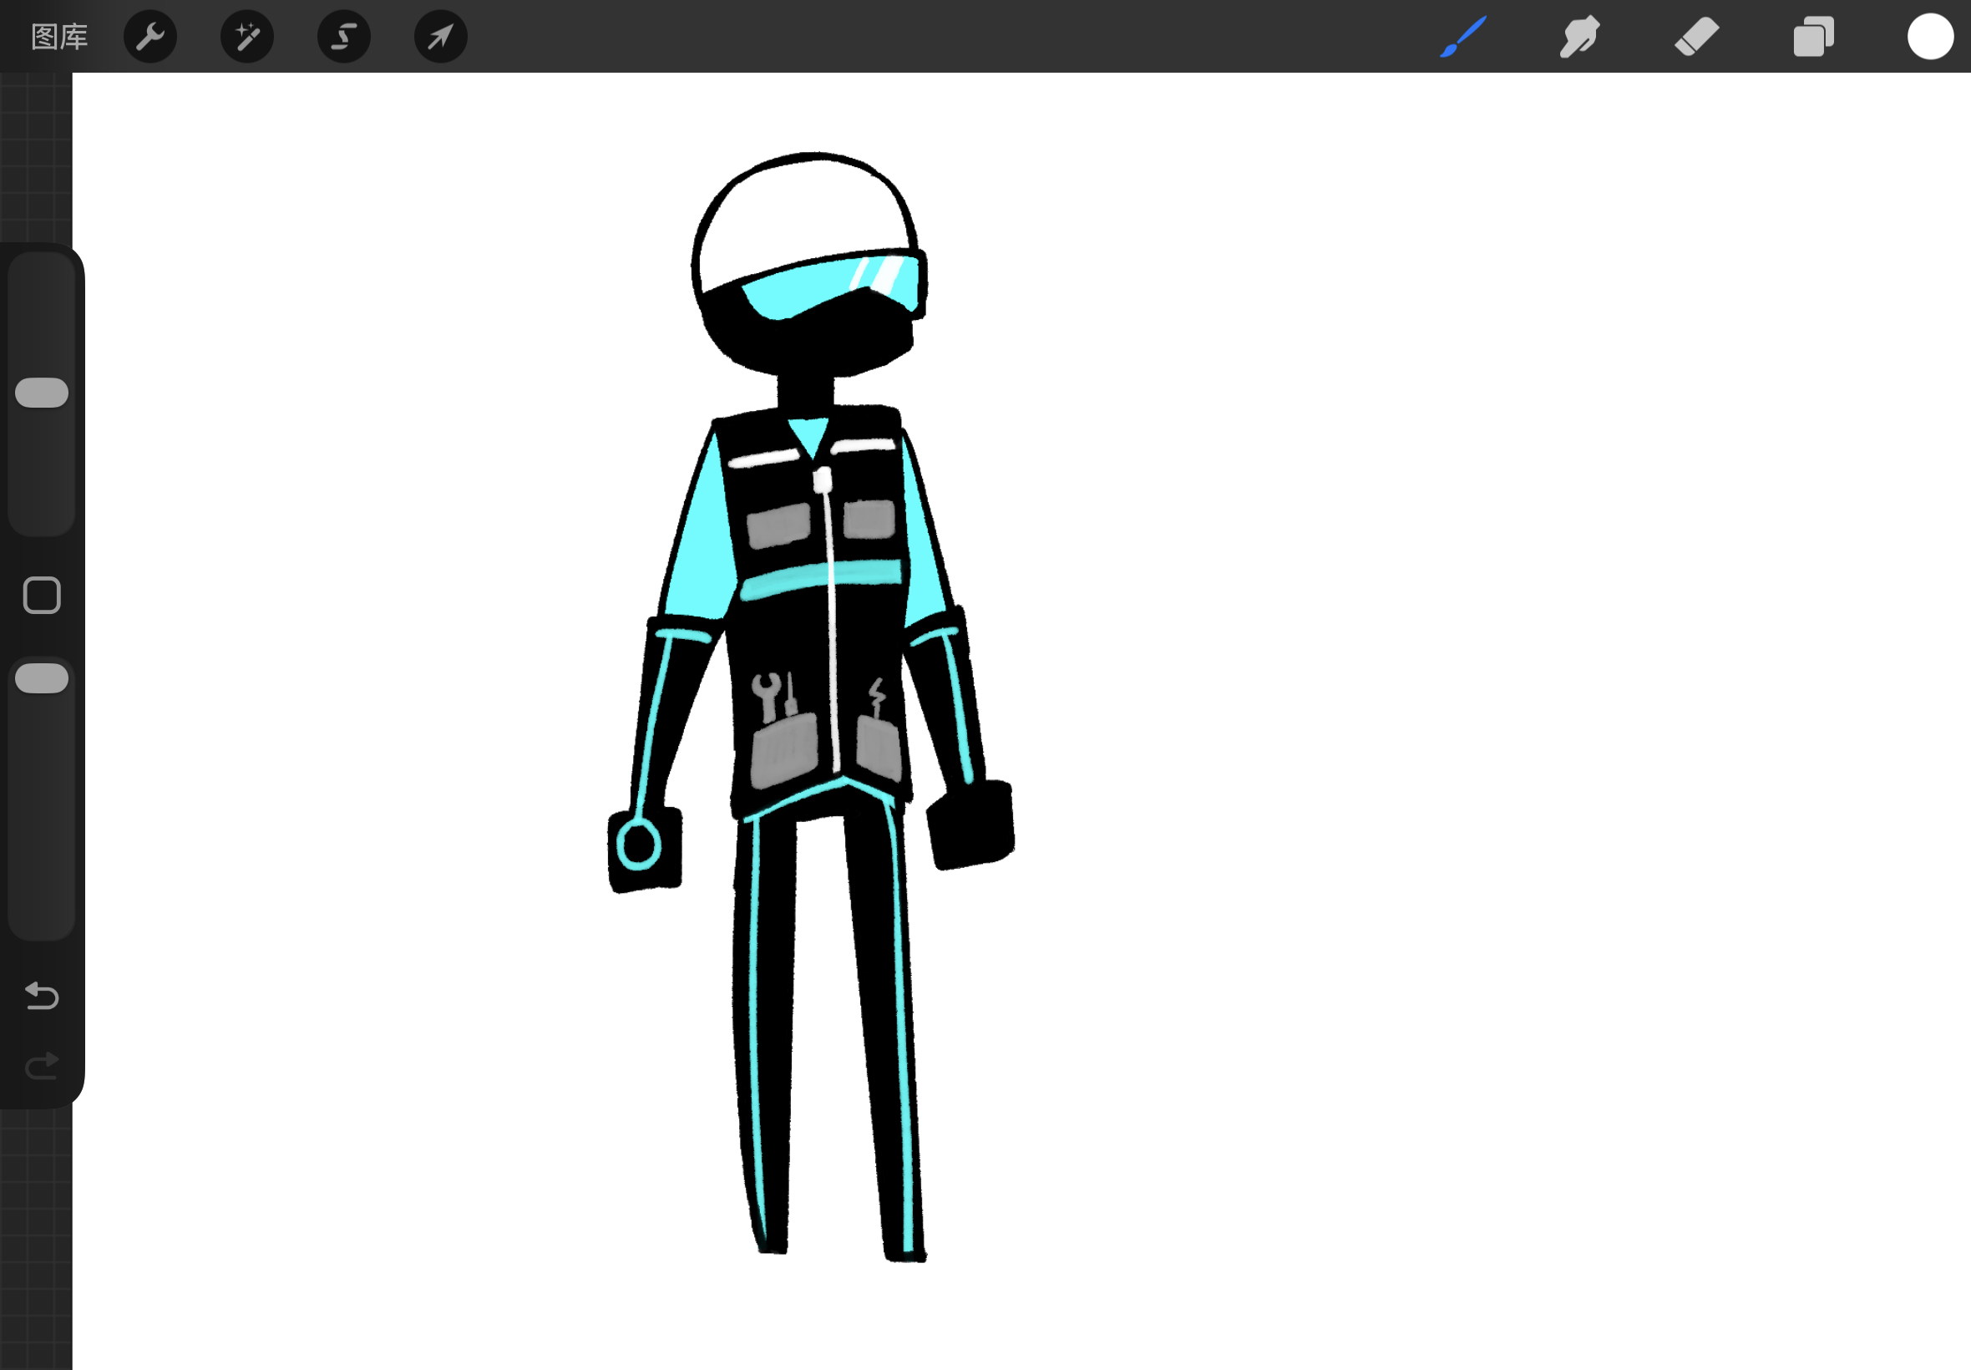
Task: Select the Brush tool
Action: (1463, 37)
